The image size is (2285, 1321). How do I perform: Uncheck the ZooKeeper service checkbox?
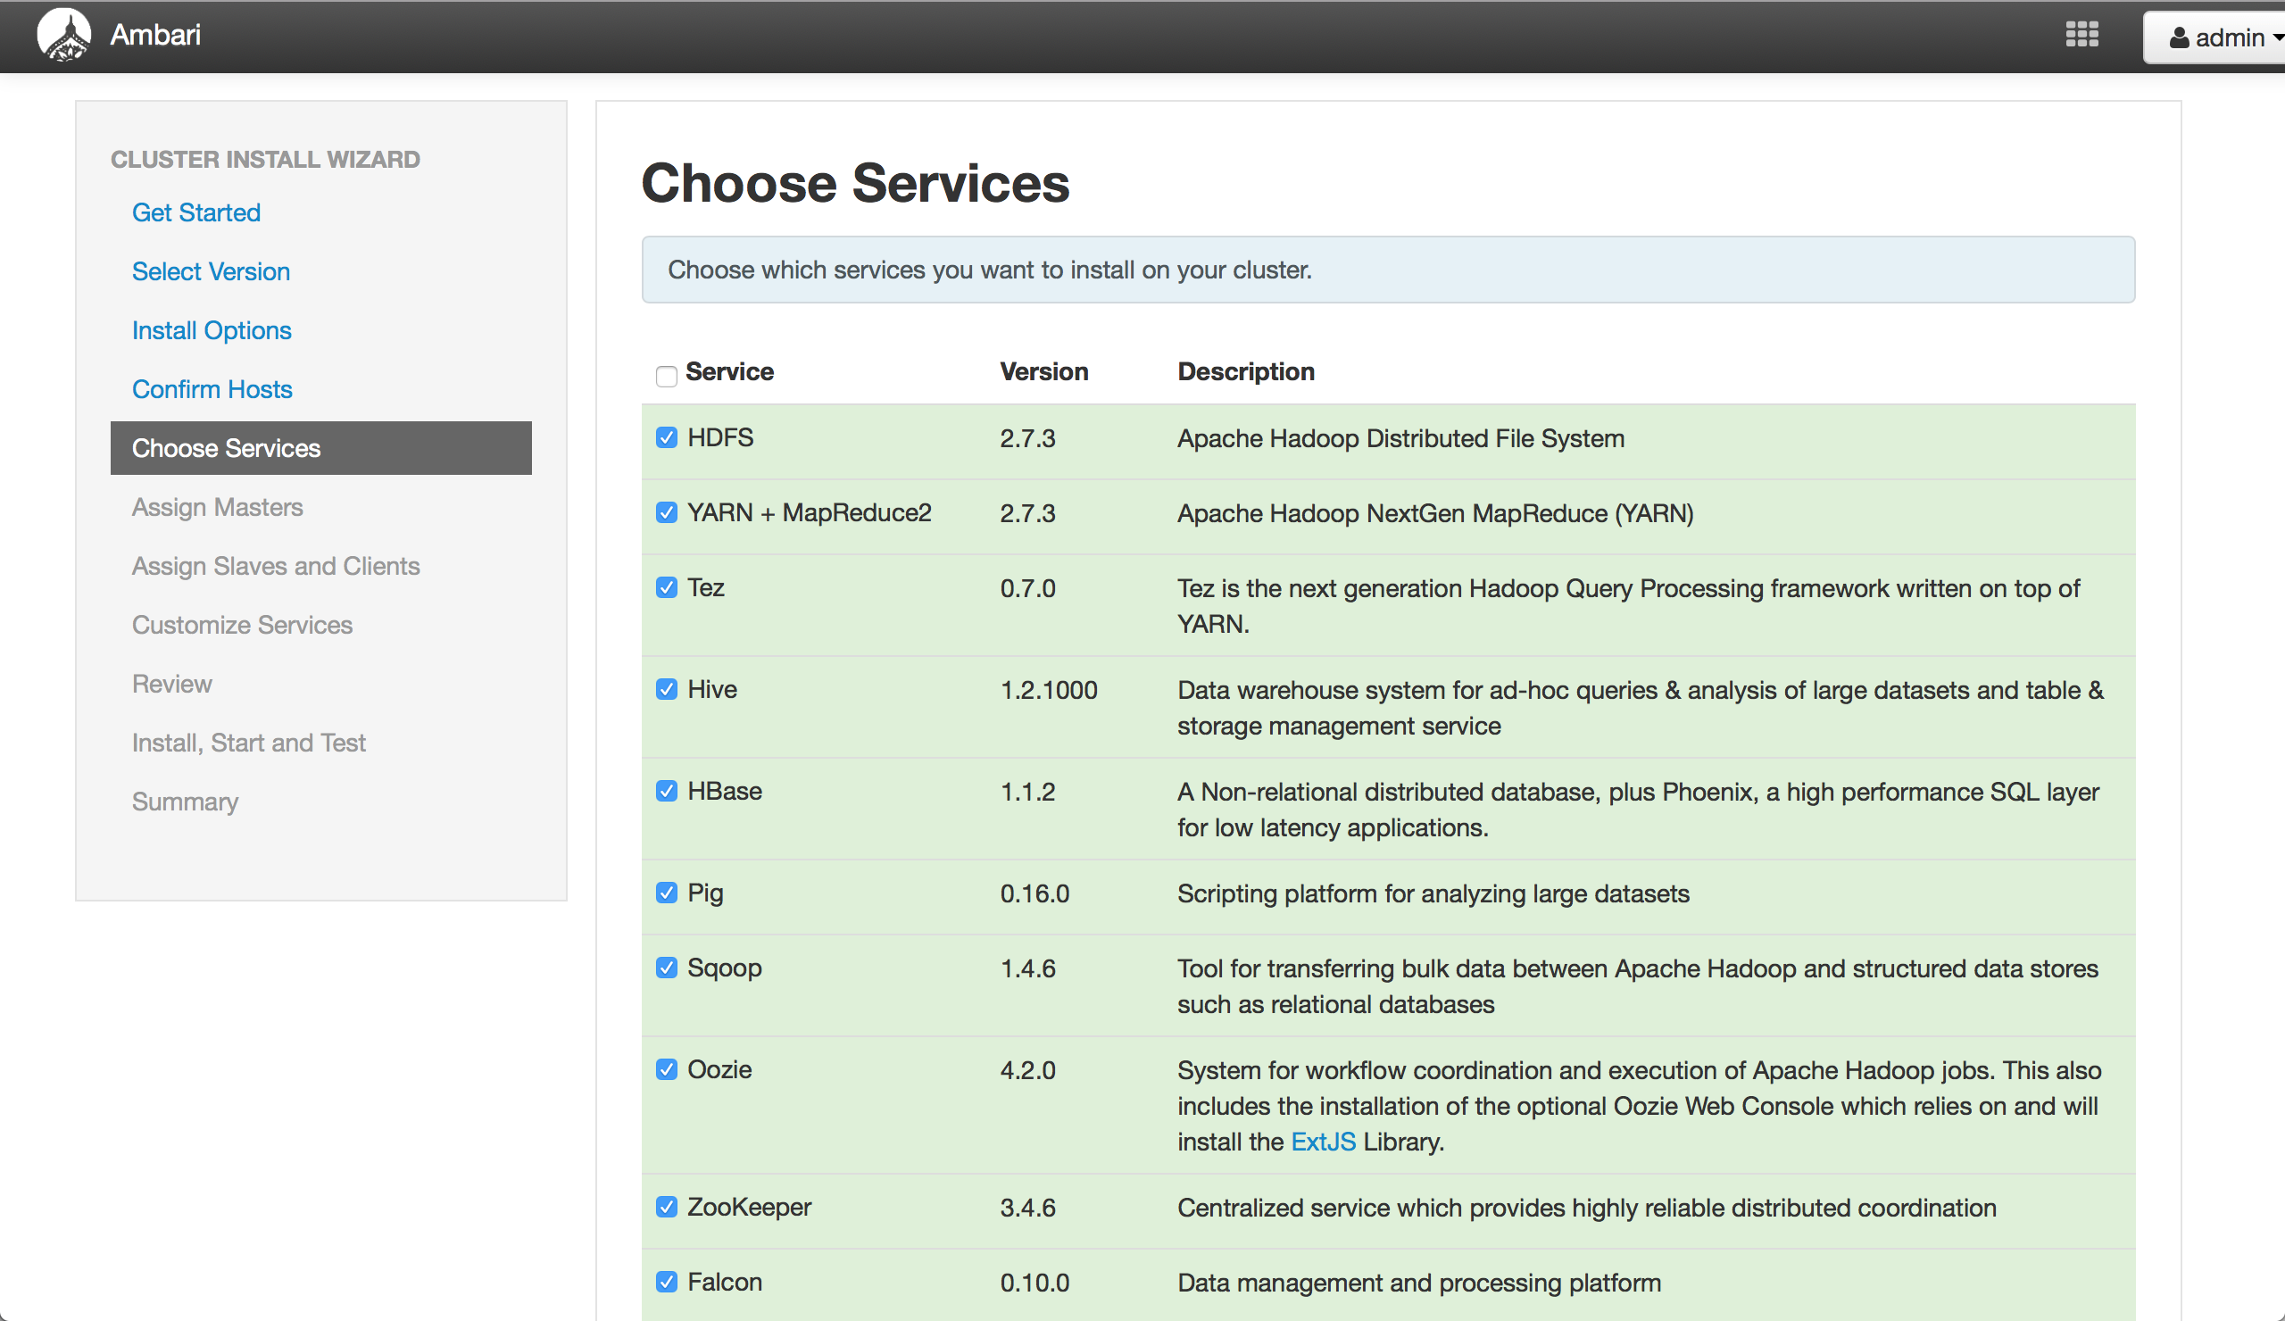click(667, 1207)
